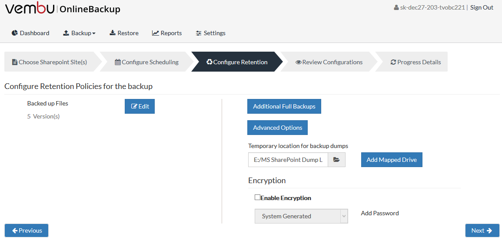The image size is (502, 240).
Task: Click the Vembu OnlineBackup logo
Action: point(63,9)
